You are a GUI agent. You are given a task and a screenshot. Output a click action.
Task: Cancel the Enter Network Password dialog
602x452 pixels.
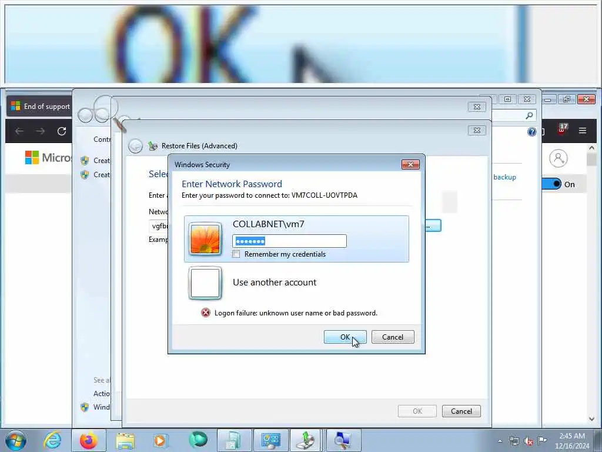click(x=393, y=337)
